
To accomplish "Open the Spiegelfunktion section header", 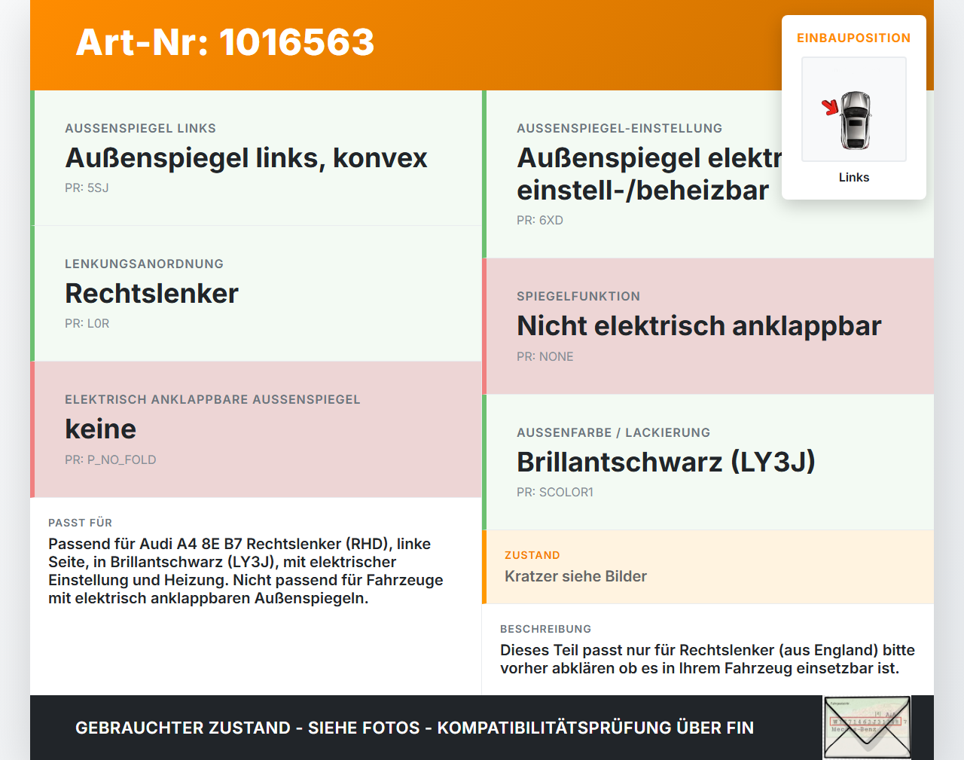I will click(x=578, y=296).
